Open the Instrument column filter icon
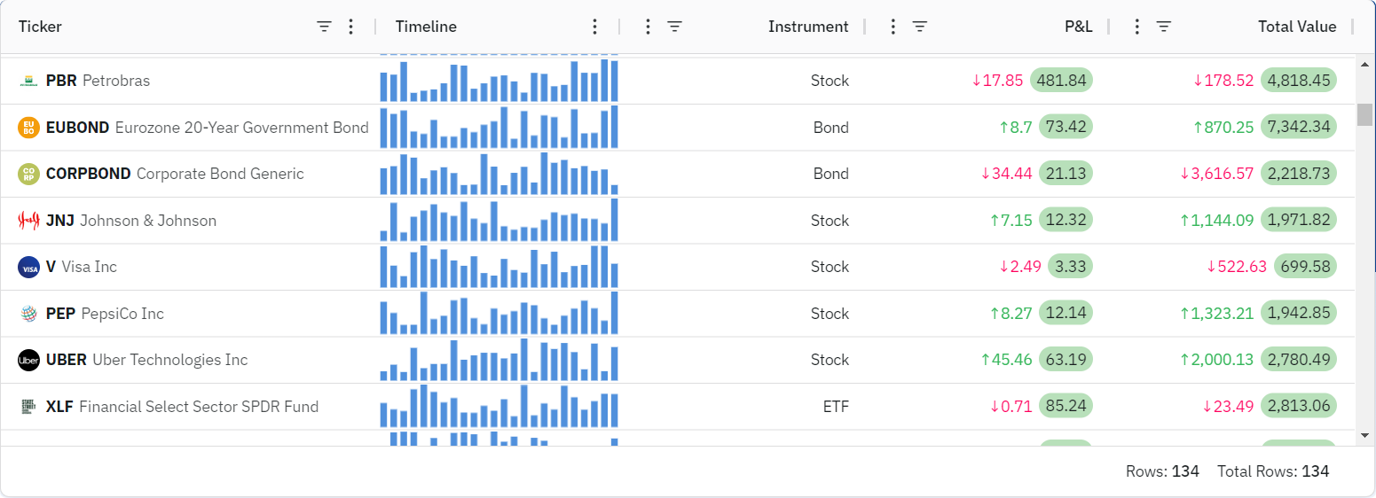The image size is (1376, 498). [674, 27]
